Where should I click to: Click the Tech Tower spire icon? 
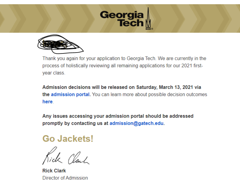pos(148,19)
